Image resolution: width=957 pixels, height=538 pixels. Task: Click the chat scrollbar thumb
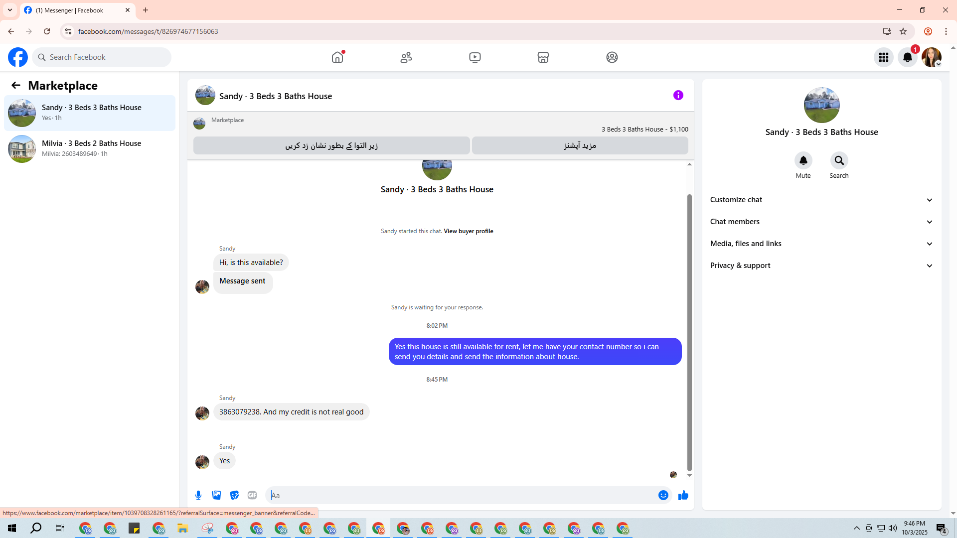pyautogui.click(x=689, y=332)
